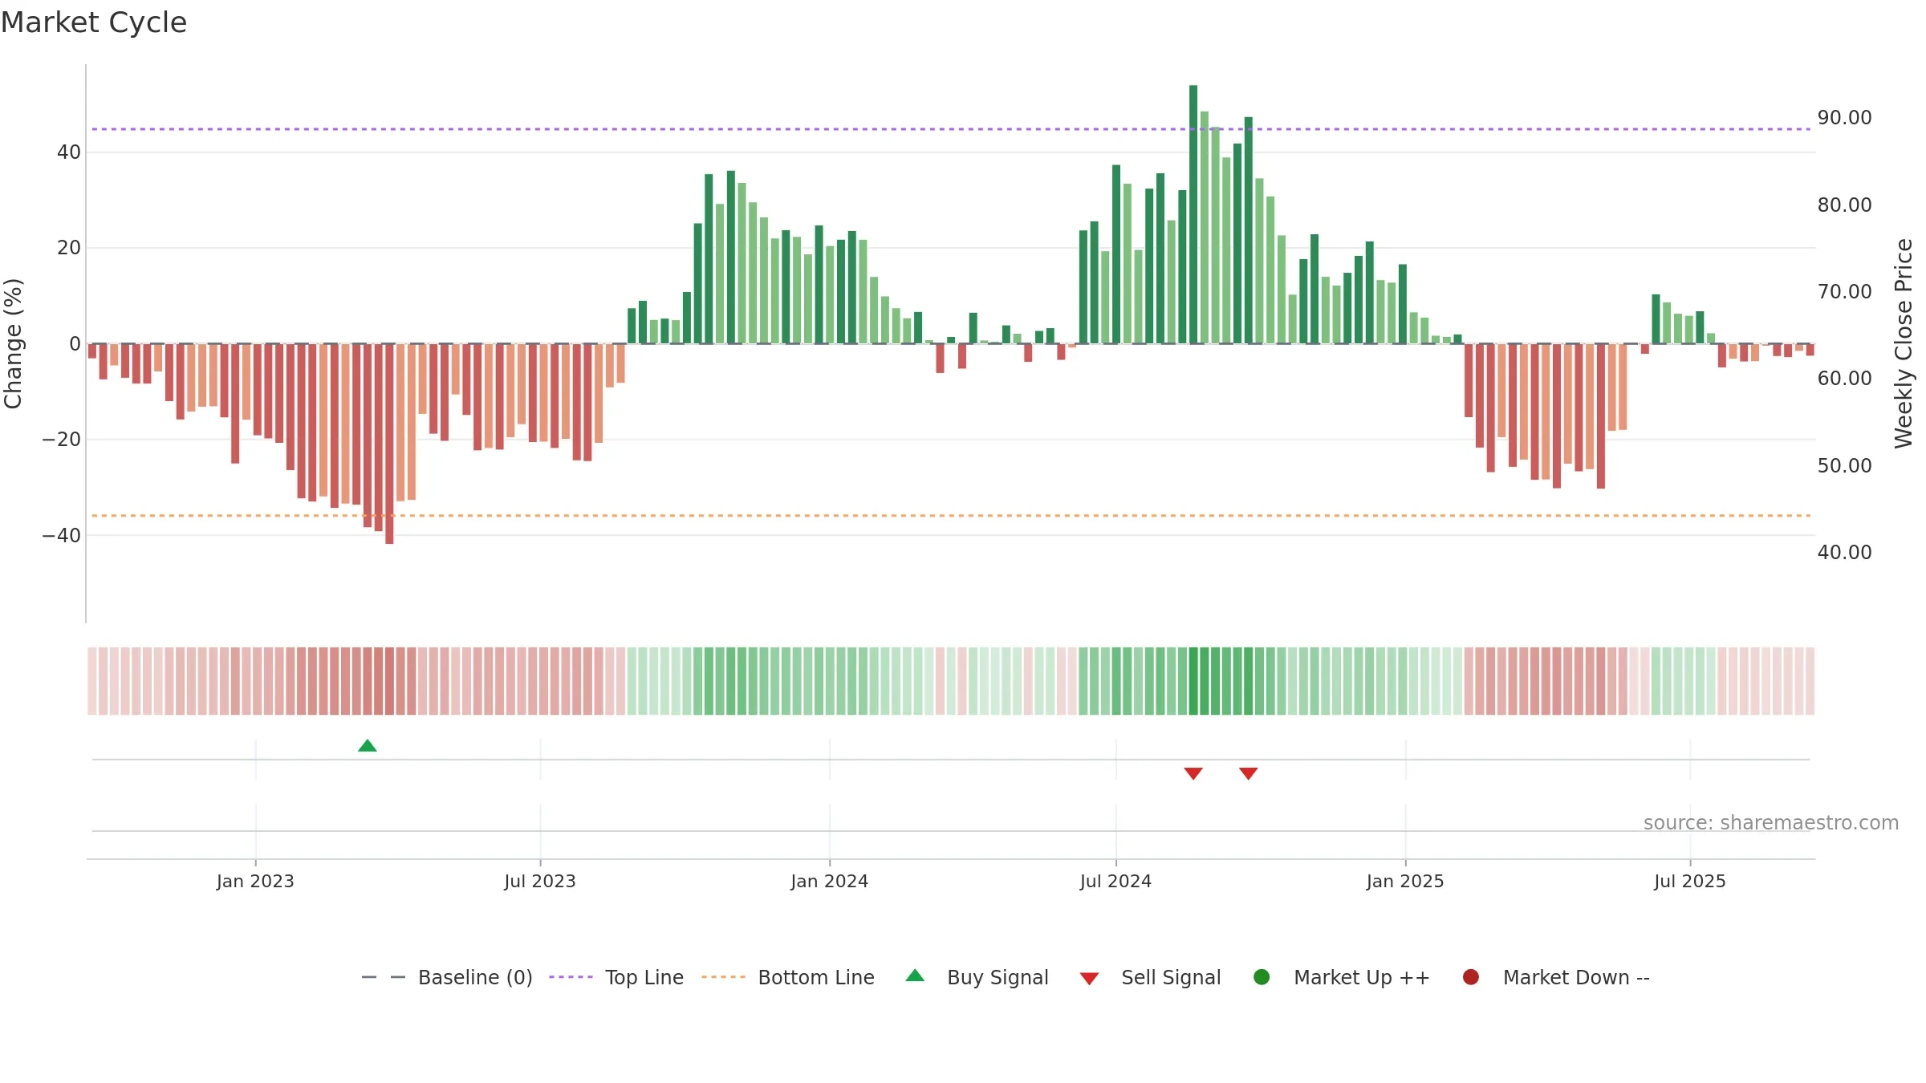This screenshot has height=1083, width=1926.
Task: Click the 90.00 price axis label
Action: 1845,118
